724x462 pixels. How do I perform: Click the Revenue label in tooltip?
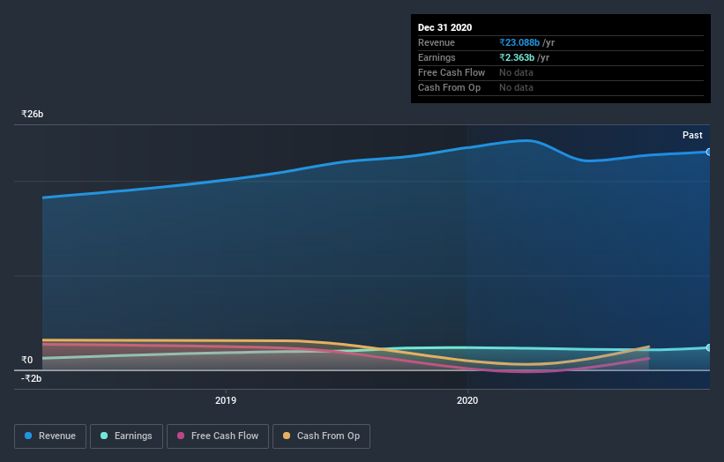pos(437,42)
